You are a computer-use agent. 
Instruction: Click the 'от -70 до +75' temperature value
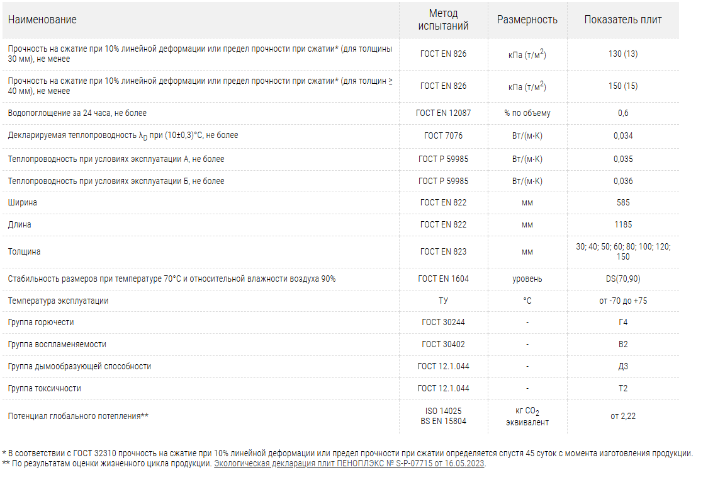click(622, 301)
